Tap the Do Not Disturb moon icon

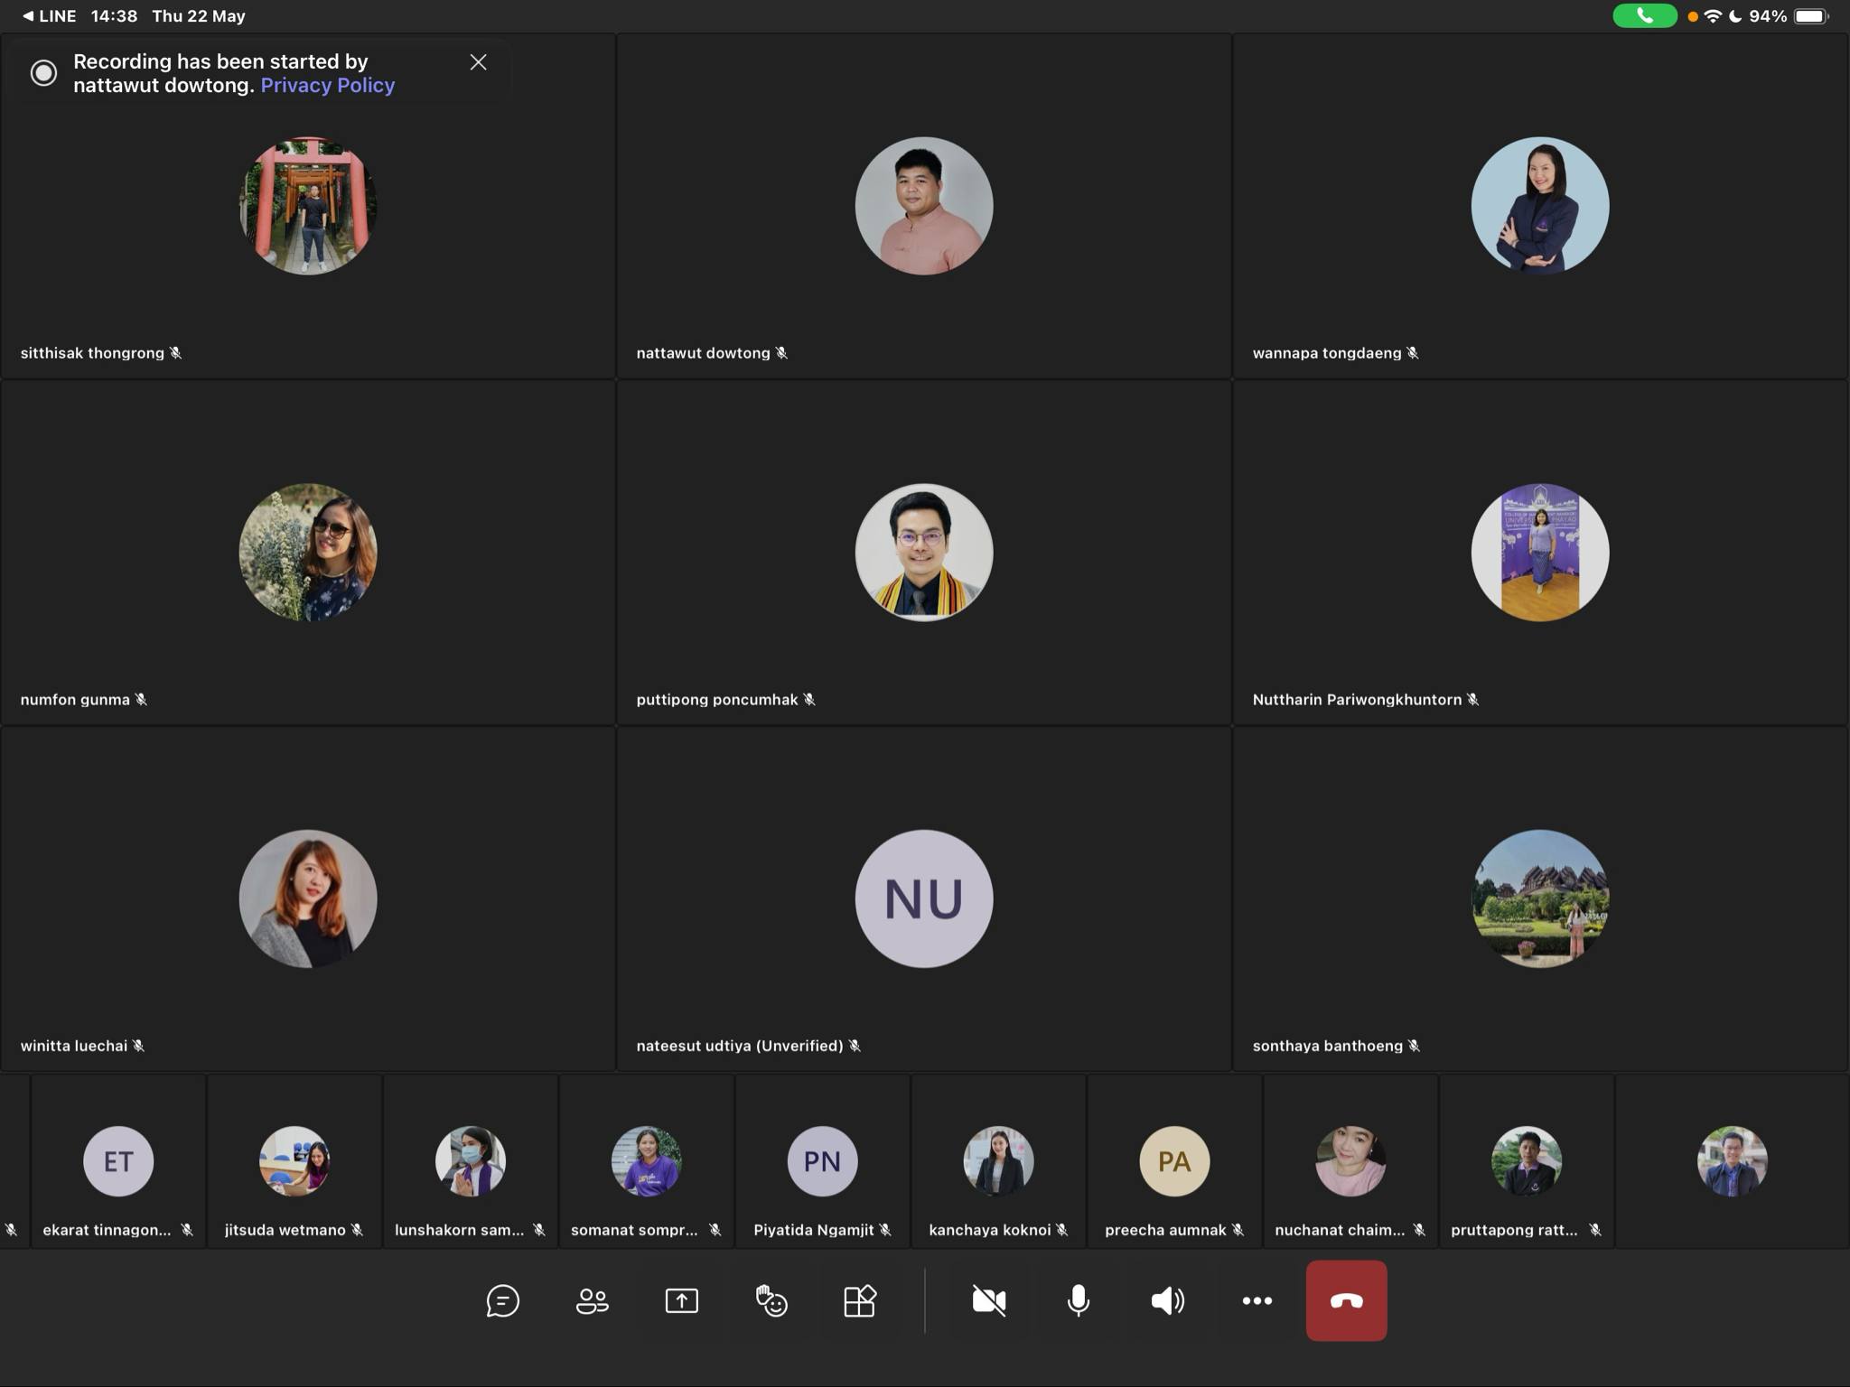(x=1735, y=16)
